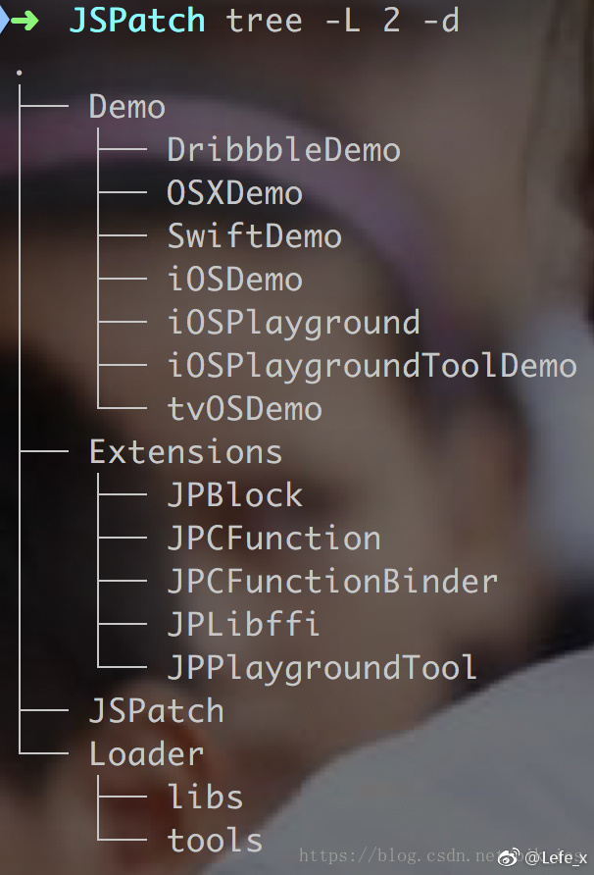Select the Demo directory entry
The width and height of the screenshot is (594, 875).
[x=127, y=107]
